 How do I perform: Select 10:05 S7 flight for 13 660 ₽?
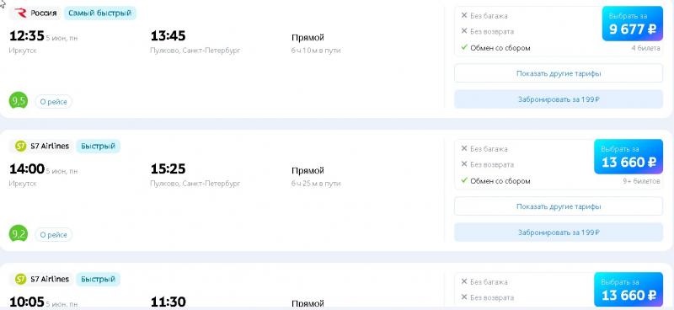tap(629, 290)
